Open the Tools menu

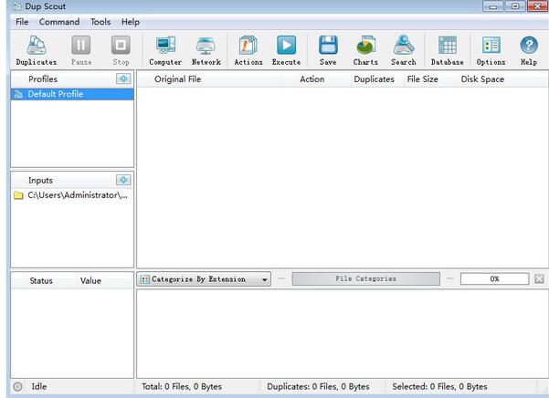click(x=100, y=22)
